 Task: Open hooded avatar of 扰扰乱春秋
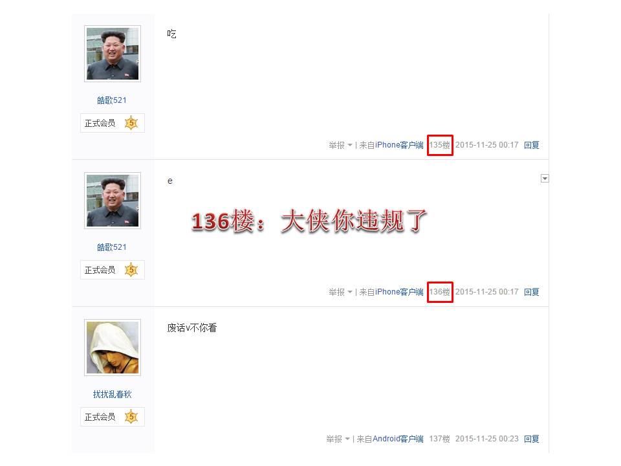point(113,348)
